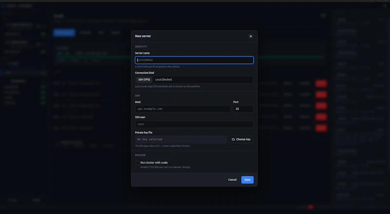Click the note "The file stays where it is"
This screenshot has width=390, height=214.
162,146
